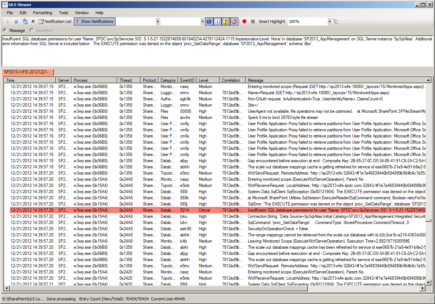Toggle the light blue info level filter
435x304 pixels.
coord(217,21)
